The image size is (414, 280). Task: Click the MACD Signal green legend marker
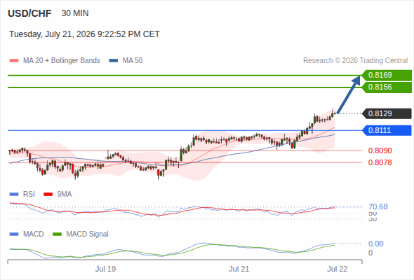click(x=57, y=234)
